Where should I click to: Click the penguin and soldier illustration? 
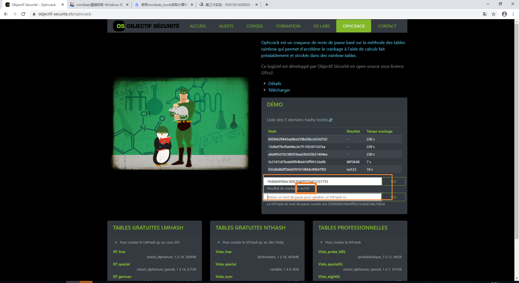(x=180, y=123)
